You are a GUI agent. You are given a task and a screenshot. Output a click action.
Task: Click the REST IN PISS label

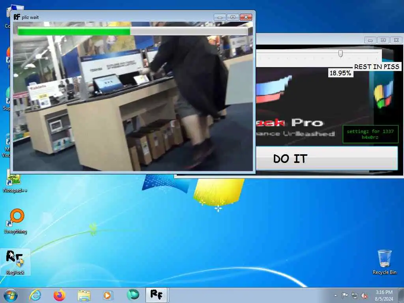click(x=376, y=66)
